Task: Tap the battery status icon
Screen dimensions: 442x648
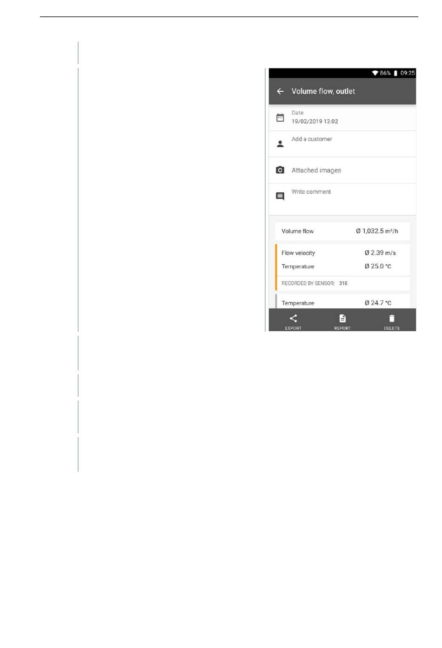Action: click(x=395, y=73)
